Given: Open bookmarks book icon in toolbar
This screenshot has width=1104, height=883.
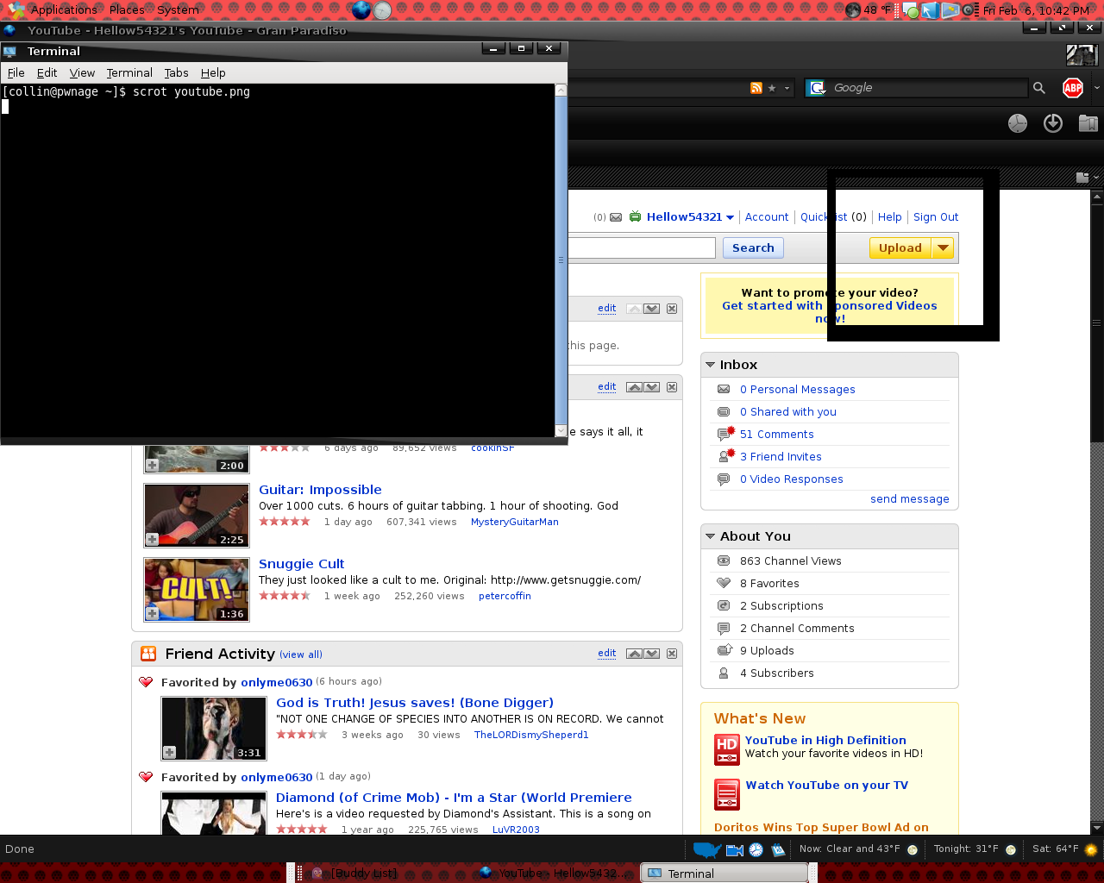Looking at the screenshot, I should point(1088,123).
